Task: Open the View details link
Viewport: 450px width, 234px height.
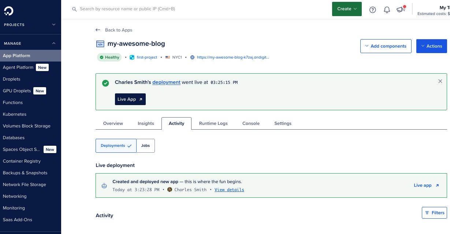Action: 229,190
